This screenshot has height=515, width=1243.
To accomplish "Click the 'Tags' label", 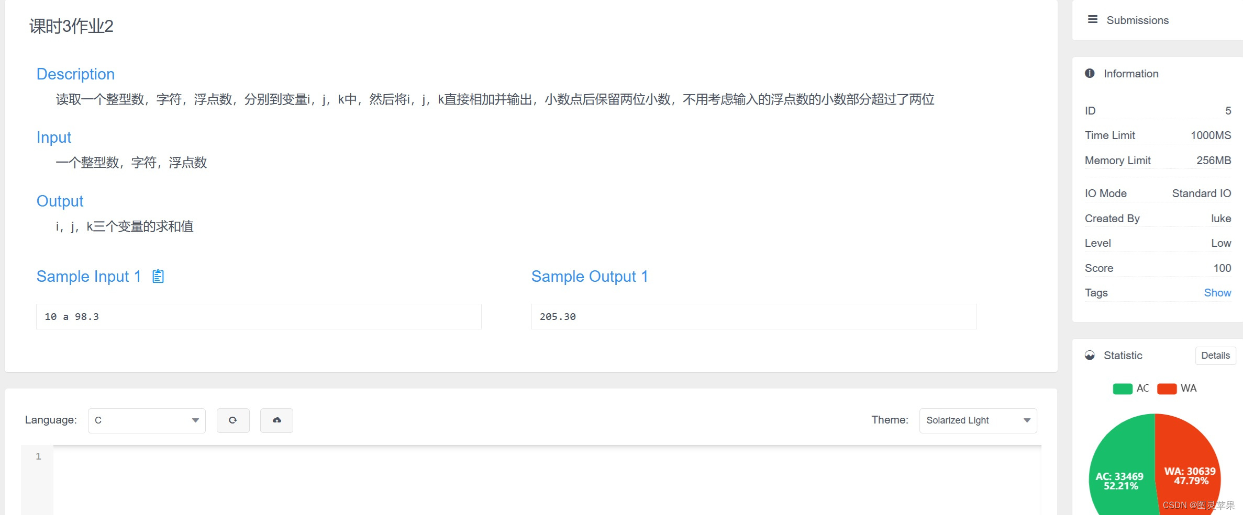I will point(1096,293).
